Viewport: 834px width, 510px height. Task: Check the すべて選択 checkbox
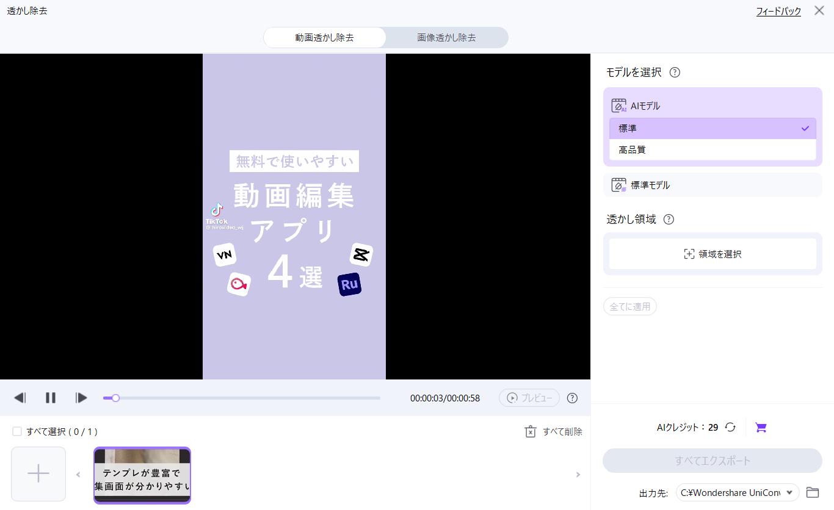pyautogui.click(x=17, y=431)
